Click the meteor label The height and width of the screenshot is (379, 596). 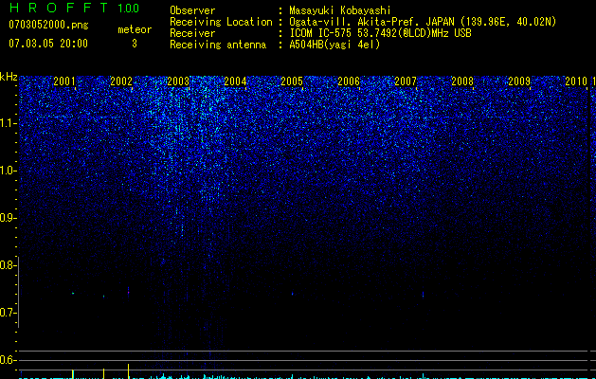[x=135, y=29]
